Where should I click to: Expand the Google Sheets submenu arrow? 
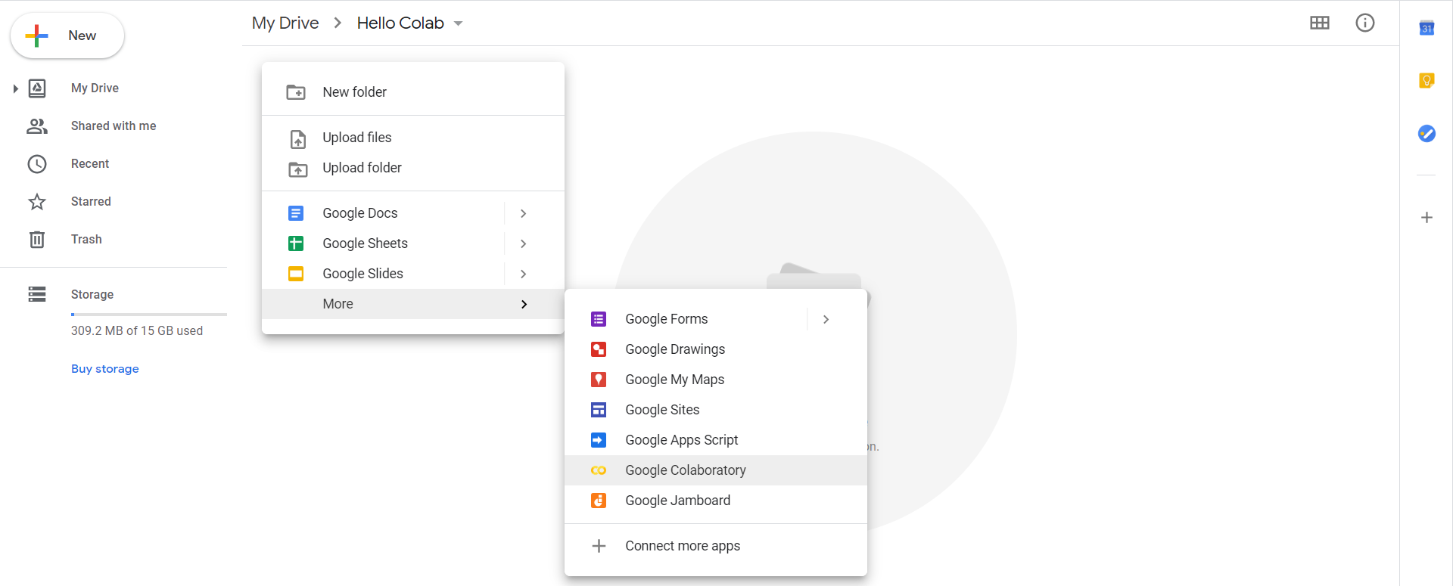(523, 243)
